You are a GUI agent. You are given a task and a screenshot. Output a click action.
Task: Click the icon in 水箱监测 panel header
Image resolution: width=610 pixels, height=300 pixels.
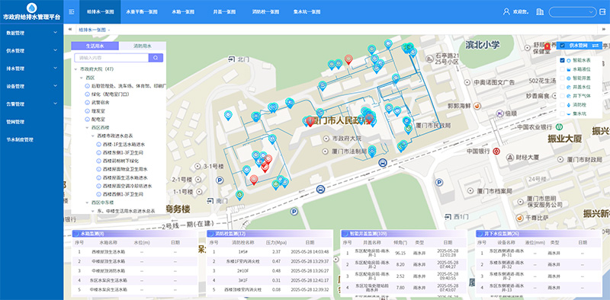pos(77,234)
